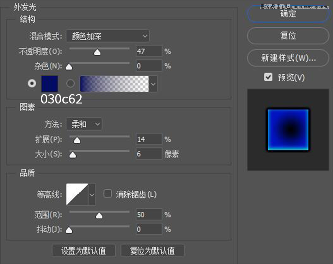Click the 确定 button
This screenshot has width=333, height=264.
(x=288, y=14)
